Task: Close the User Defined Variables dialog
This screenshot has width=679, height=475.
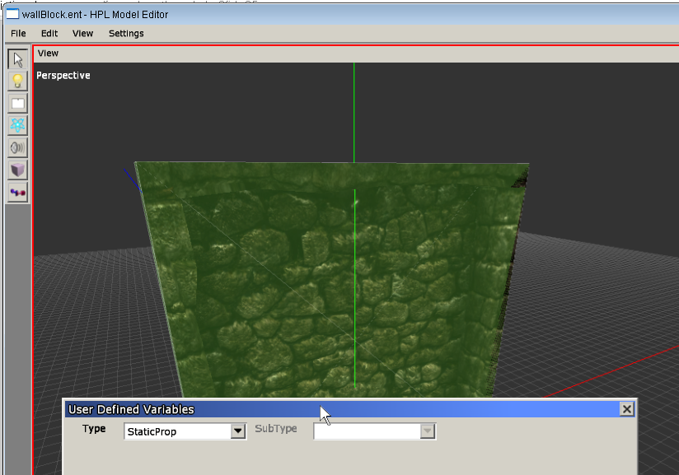Action: coord(626,409)
